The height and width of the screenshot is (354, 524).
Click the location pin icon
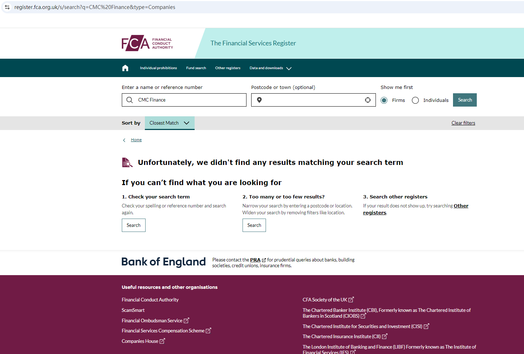coord(259,100)
